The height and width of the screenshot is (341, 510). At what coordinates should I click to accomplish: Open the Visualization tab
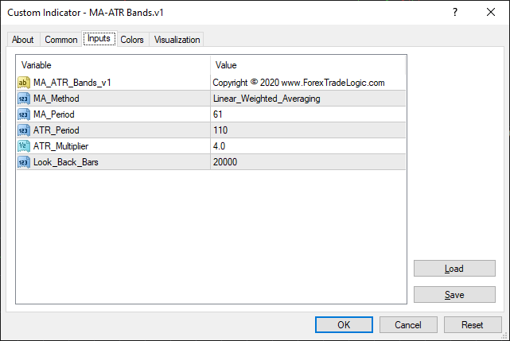[177, 40]
